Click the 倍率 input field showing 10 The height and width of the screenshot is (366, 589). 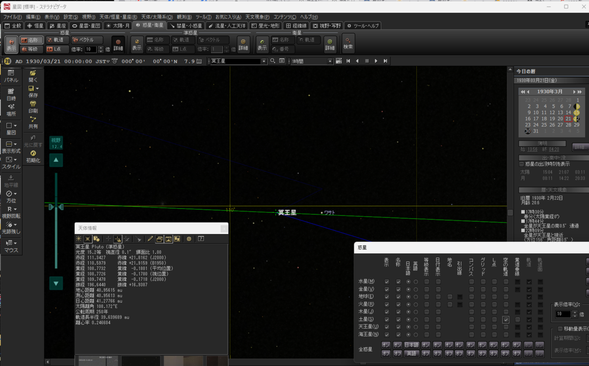tap(90, 49)
